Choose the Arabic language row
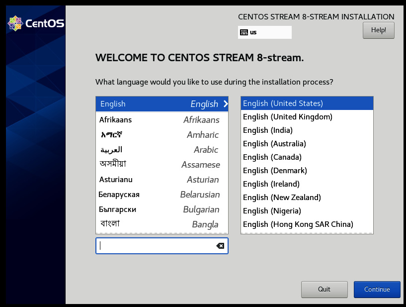 [162, 150]
